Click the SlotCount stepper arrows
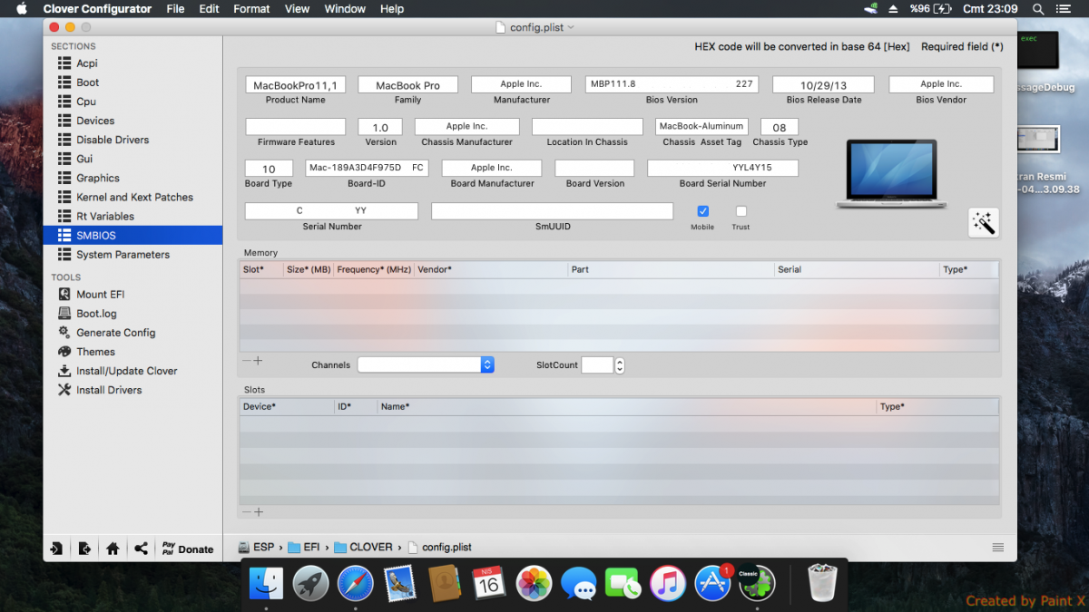The height and width of the screenshot is (612, 1089). click(x=620, y=365)
